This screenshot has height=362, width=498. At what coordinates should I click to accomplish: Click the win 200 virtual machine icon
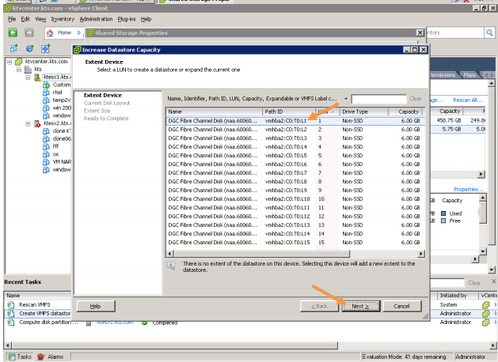46,107
